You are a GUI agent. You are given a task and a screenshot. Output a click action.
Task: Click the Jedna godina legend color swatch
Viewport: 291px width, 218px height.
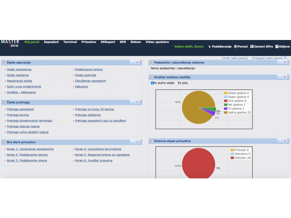point(226,113)
